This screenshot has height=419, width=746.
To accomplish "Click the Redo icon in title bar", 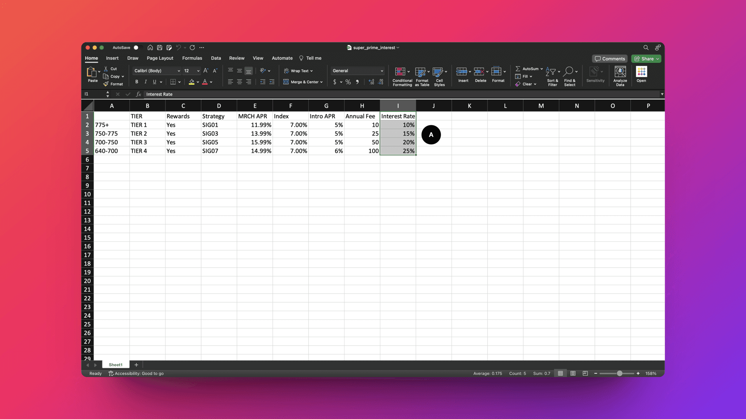I will 192,47.
